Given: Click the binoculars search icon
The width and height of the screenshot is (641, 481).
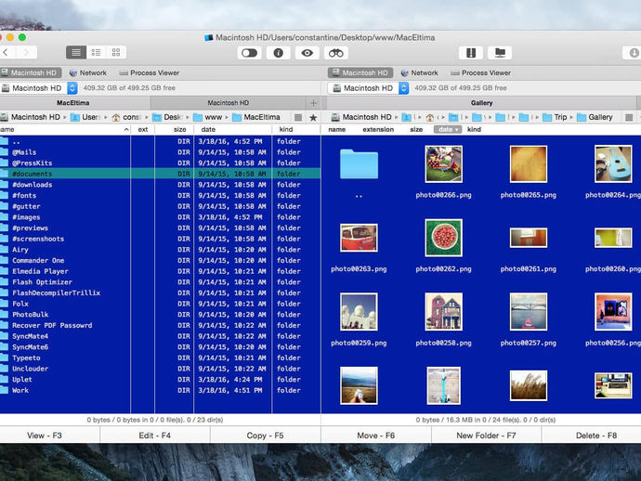Looking at the screenshot, I should pos(335,53).
